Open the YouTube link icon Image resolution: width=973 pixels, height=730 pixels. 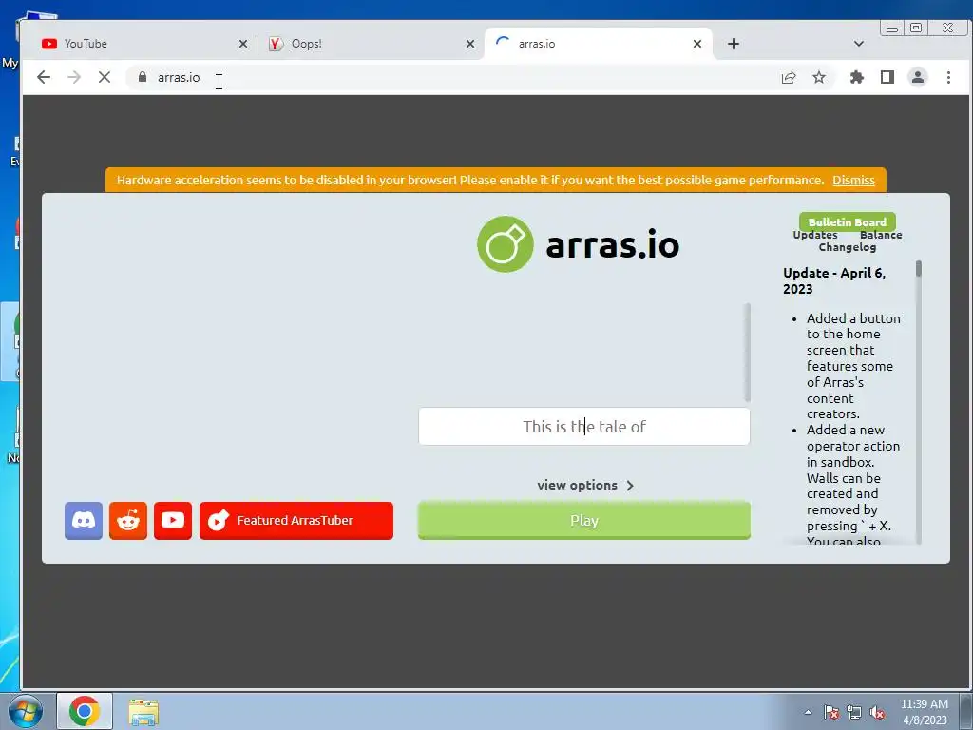point(173,520)
